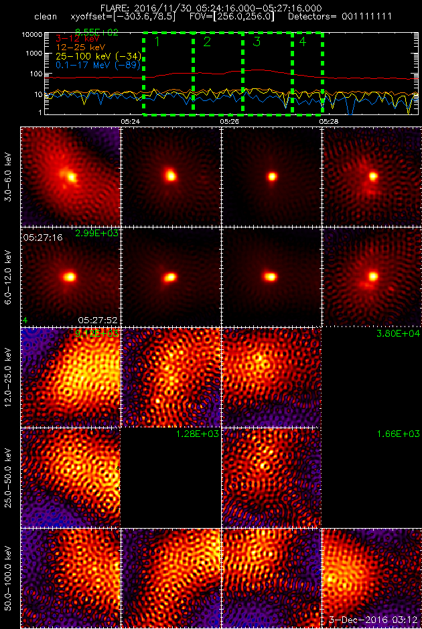The image size is (422, 629).
Task: Click the 10000 y-axis tick label
Action: point(33,35)
